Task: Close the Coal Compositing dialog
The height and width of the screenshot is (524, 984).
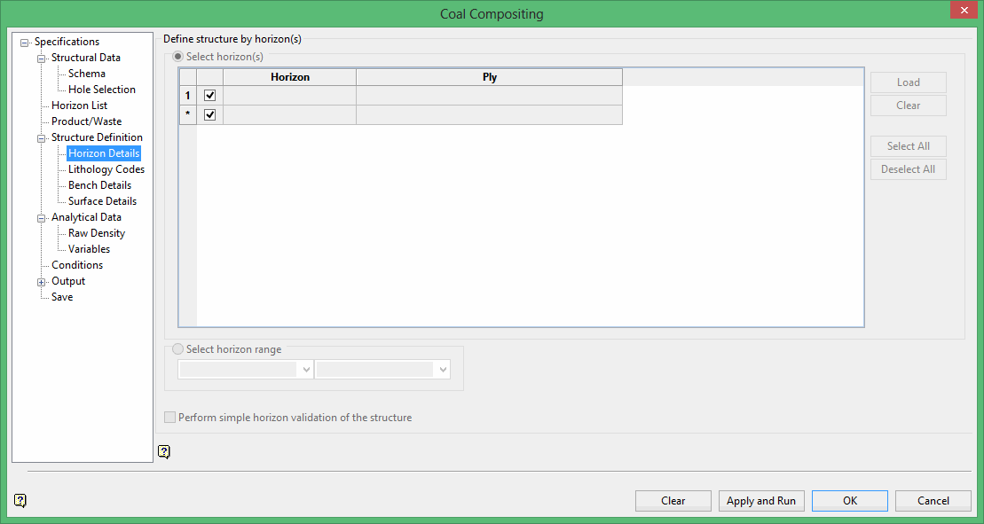Action: (x=961, y=11)
